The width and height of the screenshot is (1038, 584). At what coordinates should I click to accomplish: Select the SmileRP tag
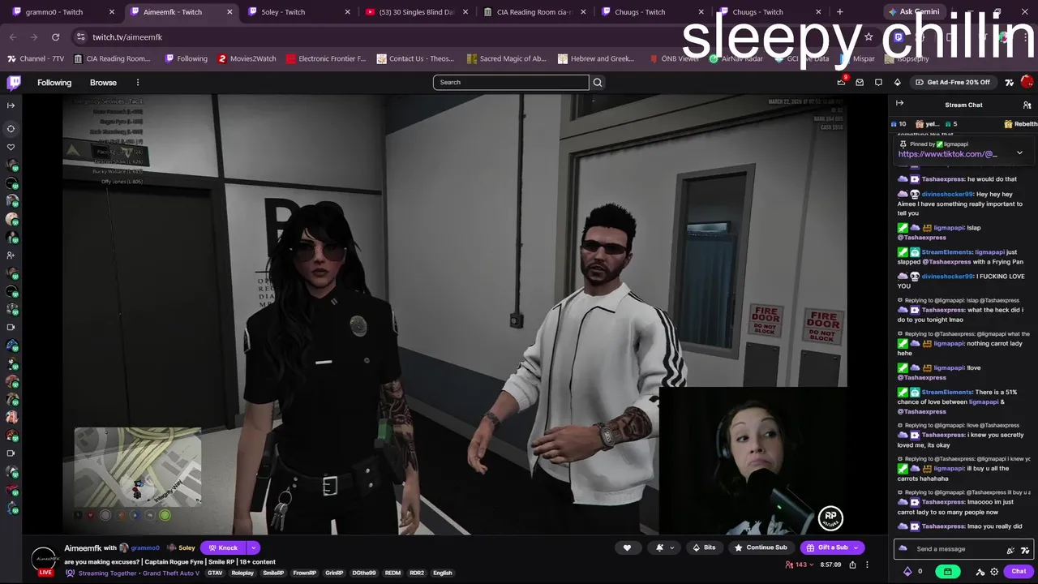(x=273, y=573)
